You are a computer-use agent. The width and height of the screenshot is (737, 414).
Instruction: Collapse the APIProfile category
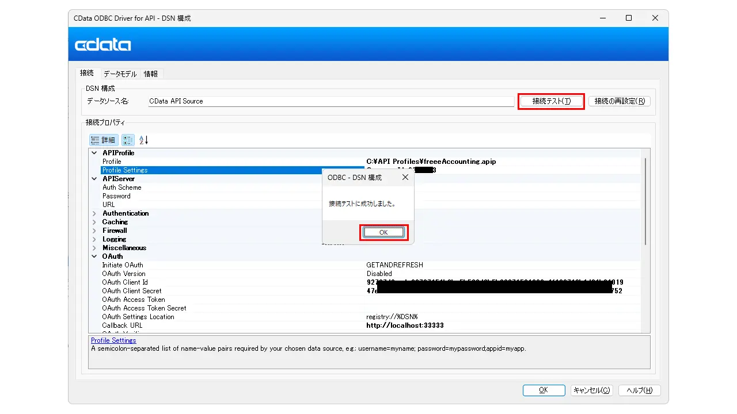click(94, 153)
